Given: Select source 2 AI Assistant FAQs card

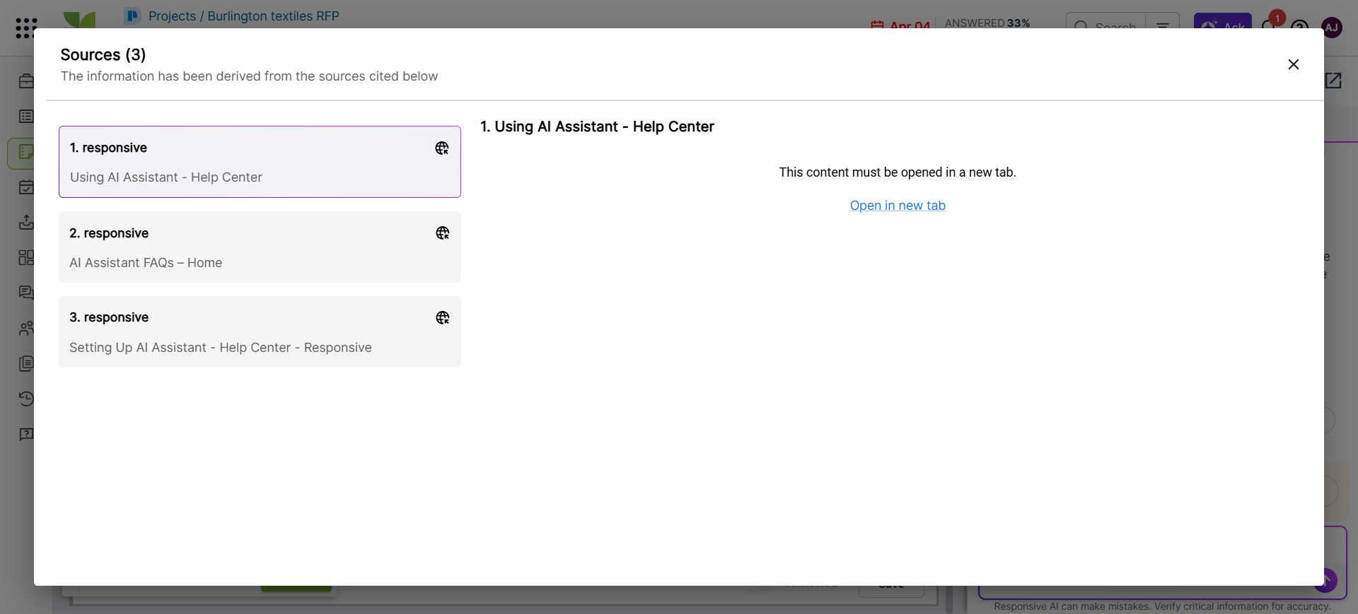Looking at the screenshot, I should click(x=260, y=247).
